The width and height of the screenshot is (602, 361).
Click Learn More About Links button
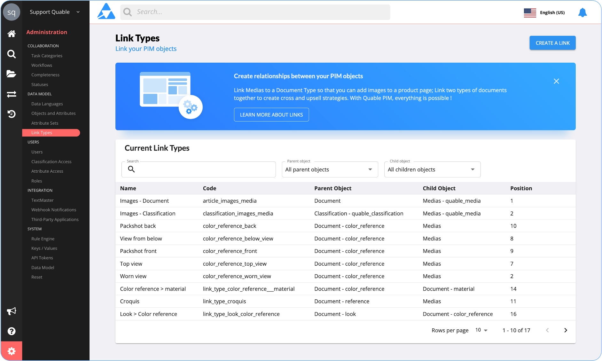pos(271,115)
